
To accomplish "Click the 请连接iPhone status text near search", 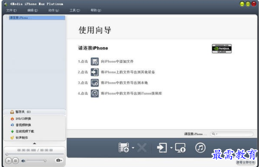I will 195,134.
